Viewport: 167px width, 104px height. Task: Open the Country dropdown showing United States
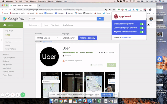click(48, 38)
